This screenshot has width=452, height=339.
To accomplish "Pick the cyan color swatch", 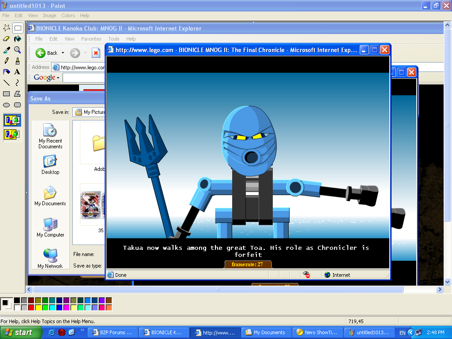I will [x=52, y=307].
